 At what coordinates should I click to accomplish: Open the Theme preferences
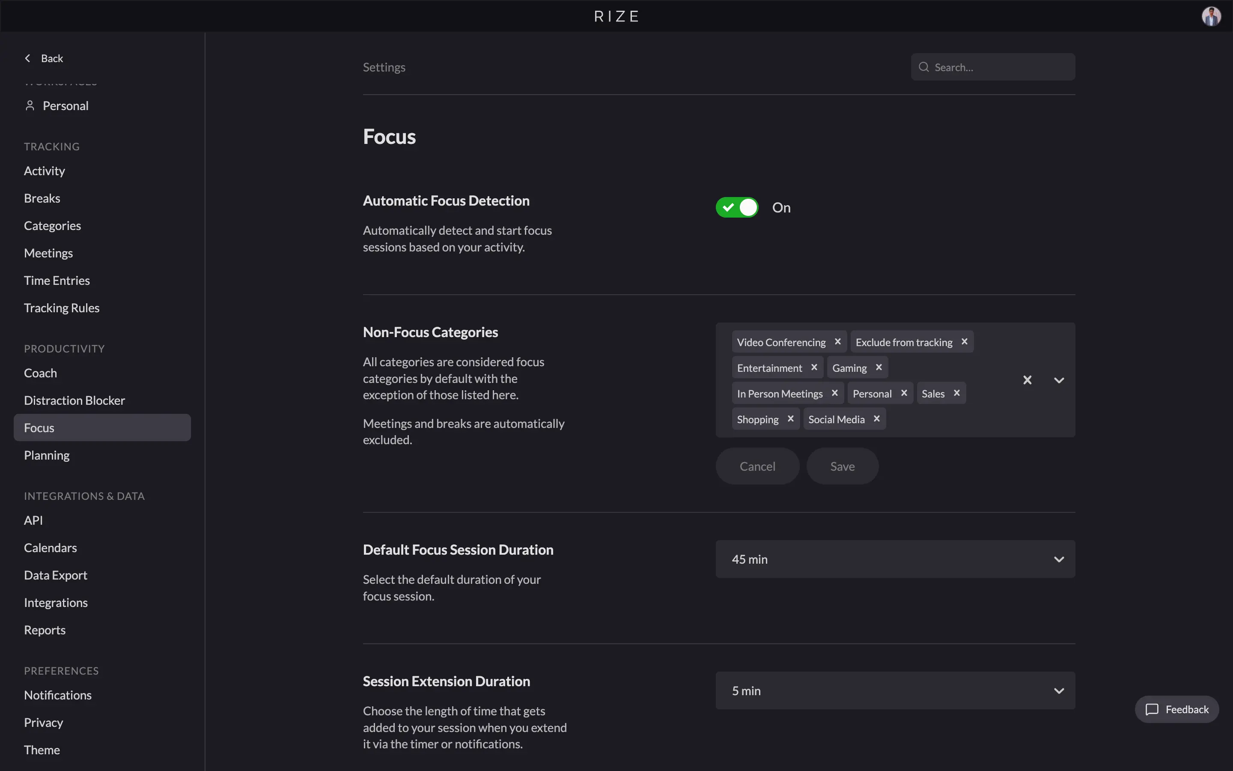42,750
